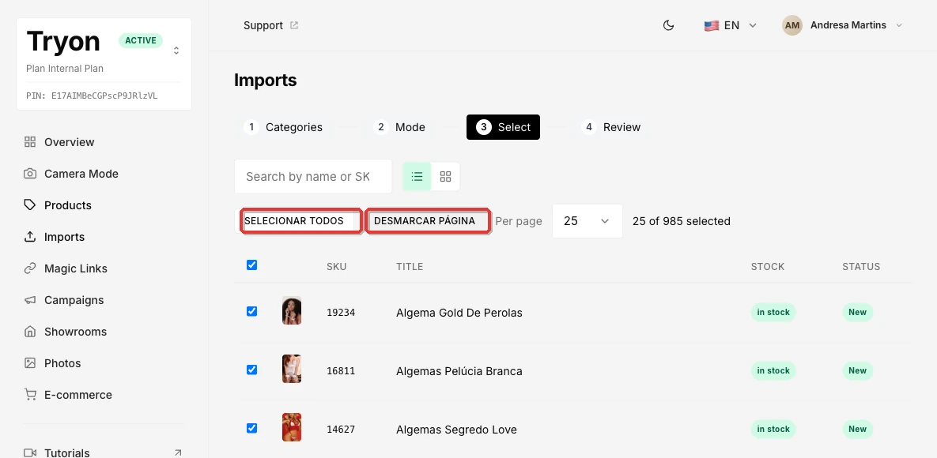
Task: Select step 3 Select tab
Action: coord(503,127)
